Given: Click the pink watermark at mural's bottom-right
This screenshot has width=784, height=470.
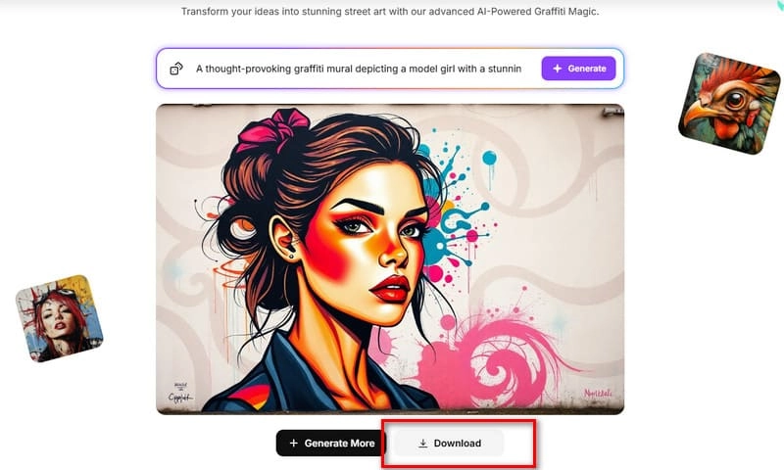Looking at the screenshot, I should point(598,394).
